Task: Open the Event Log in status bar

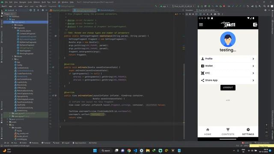Action: (x=247, y=143)
